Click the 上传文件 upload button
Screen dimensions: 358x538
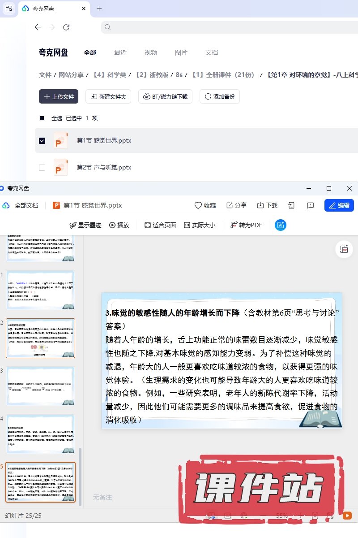click(59, 96)
